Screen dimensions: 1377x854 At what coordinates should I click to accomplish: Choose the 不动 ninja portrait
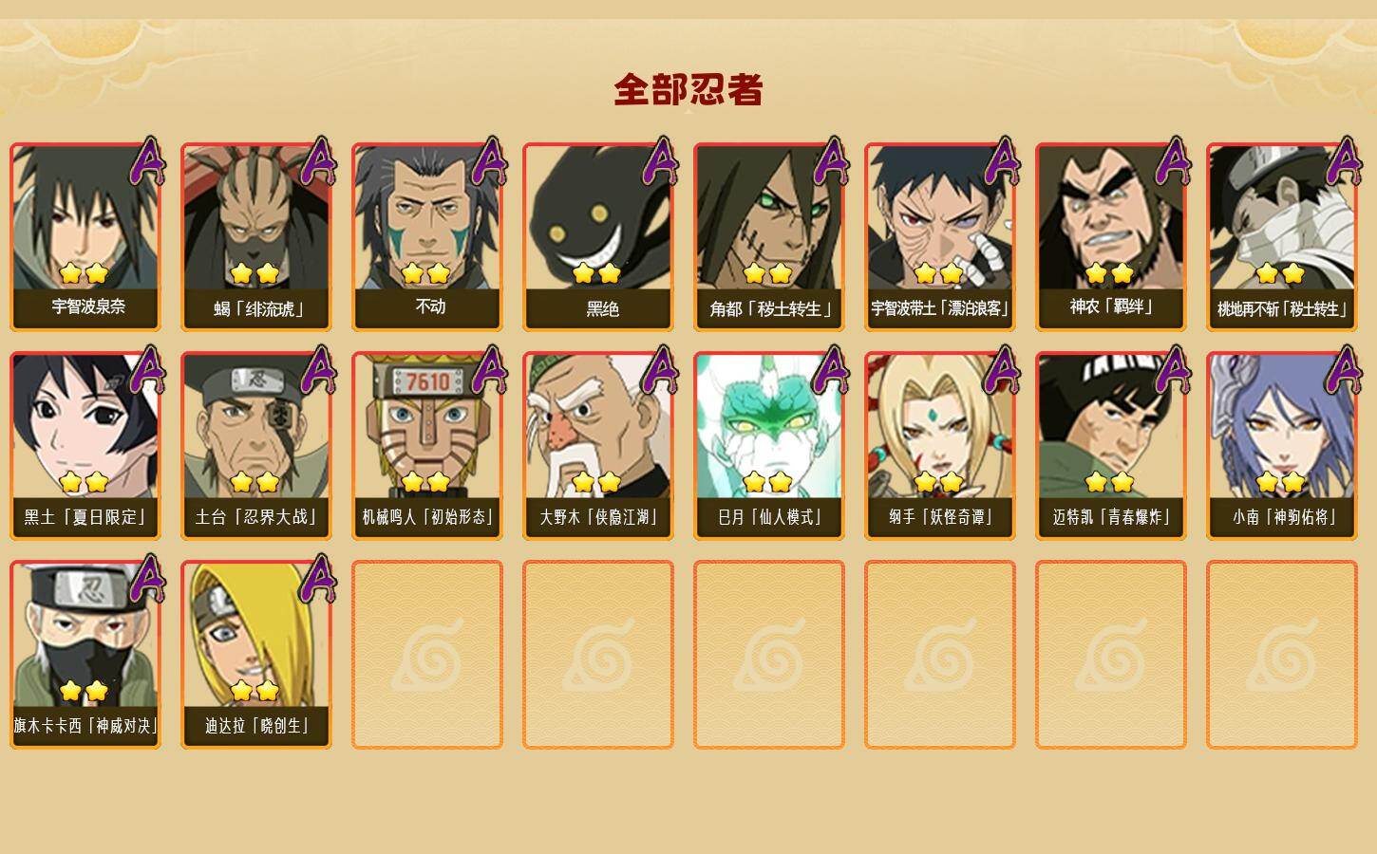[427, 237]
